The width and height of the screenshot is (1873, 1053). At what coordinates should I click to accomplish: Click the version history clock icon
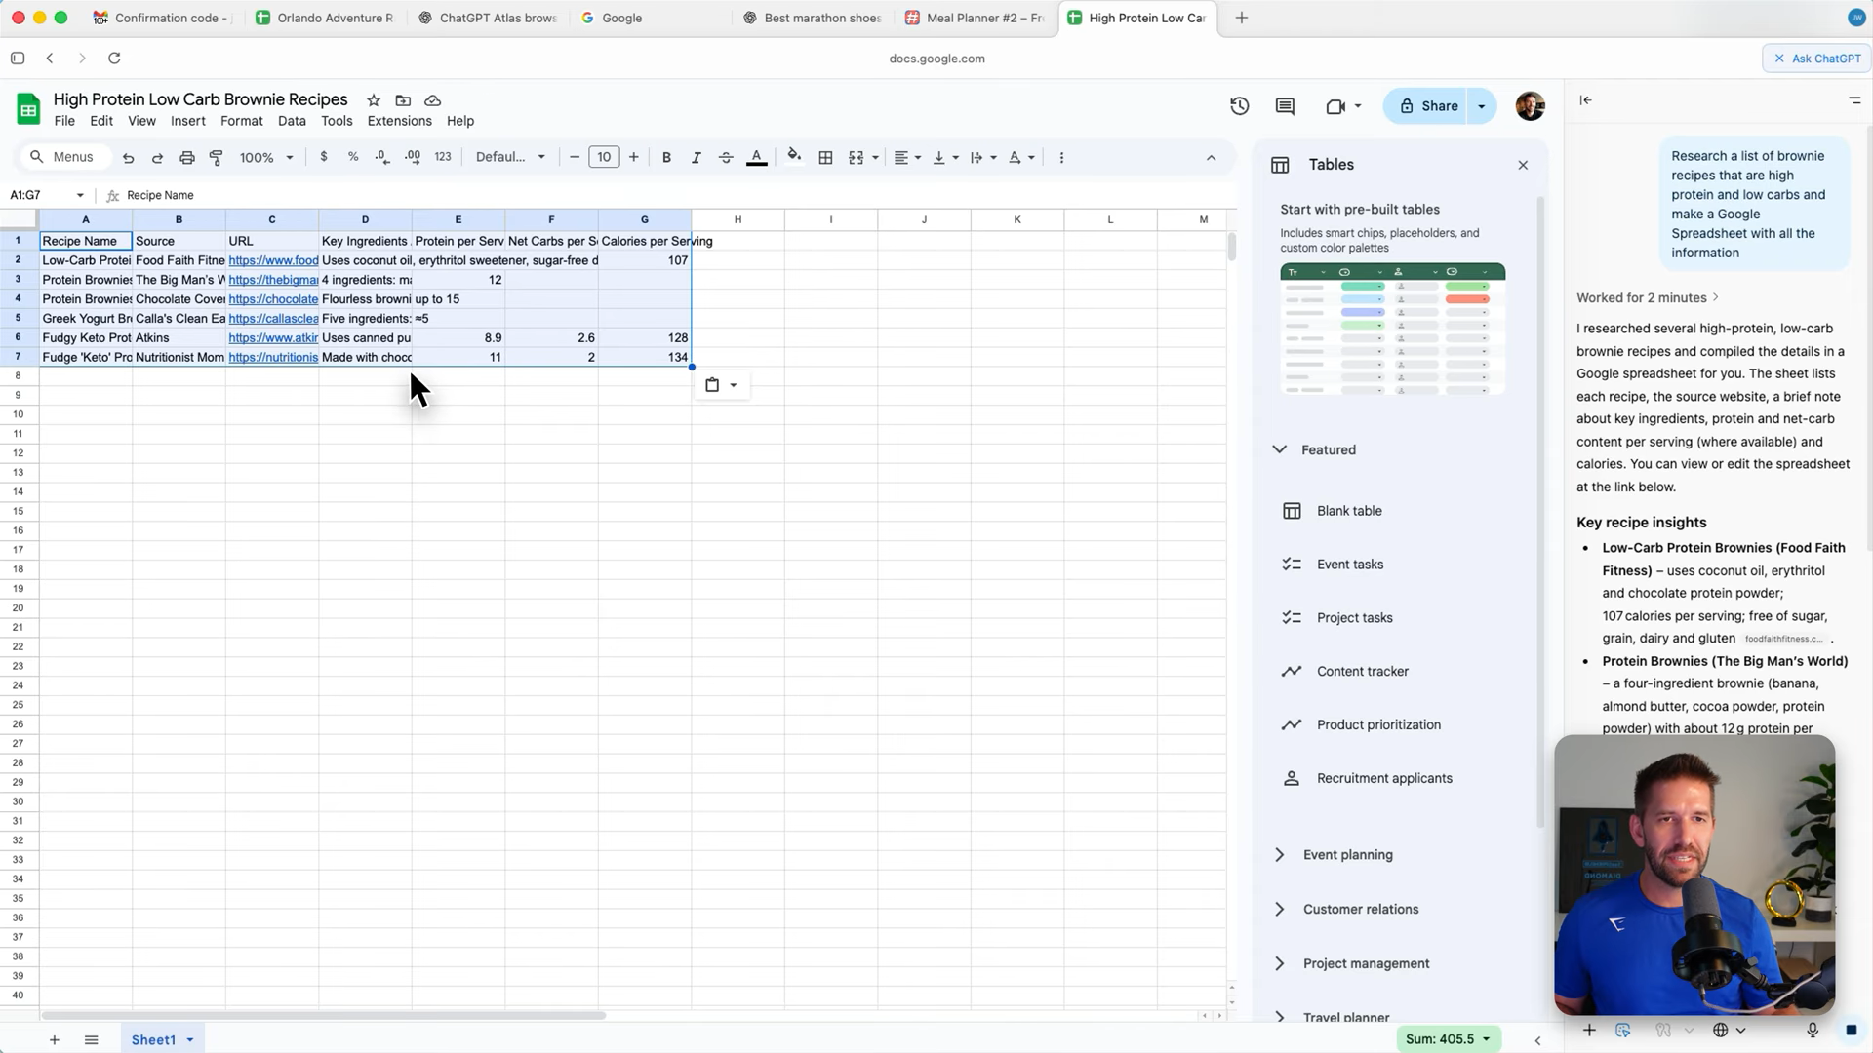coord(1239,106)
